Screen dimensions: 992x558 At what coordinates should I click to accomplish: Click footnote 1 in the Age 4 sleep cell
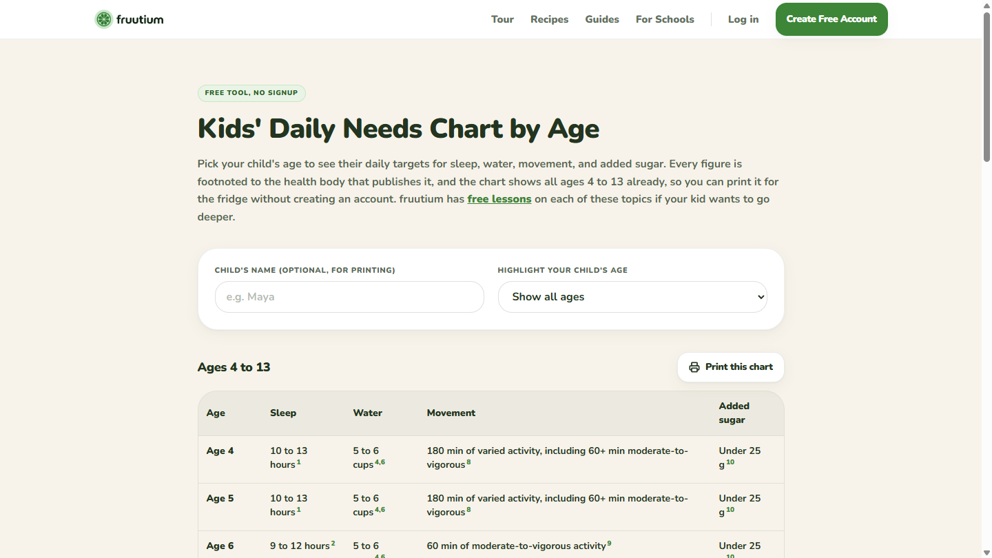pyautogui.click(x=299, y=462)
